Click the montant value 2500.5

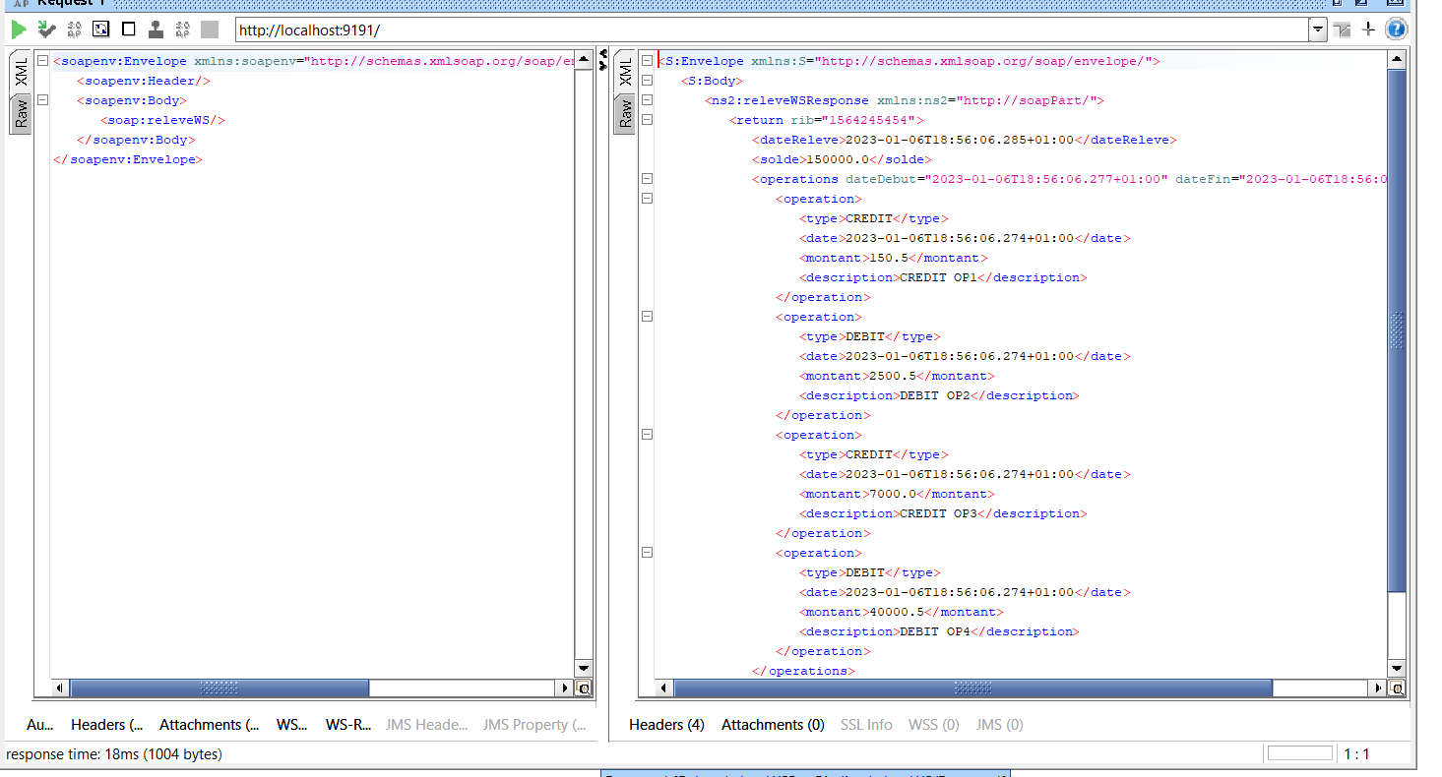pyautogui.click(x=893, y=376)
